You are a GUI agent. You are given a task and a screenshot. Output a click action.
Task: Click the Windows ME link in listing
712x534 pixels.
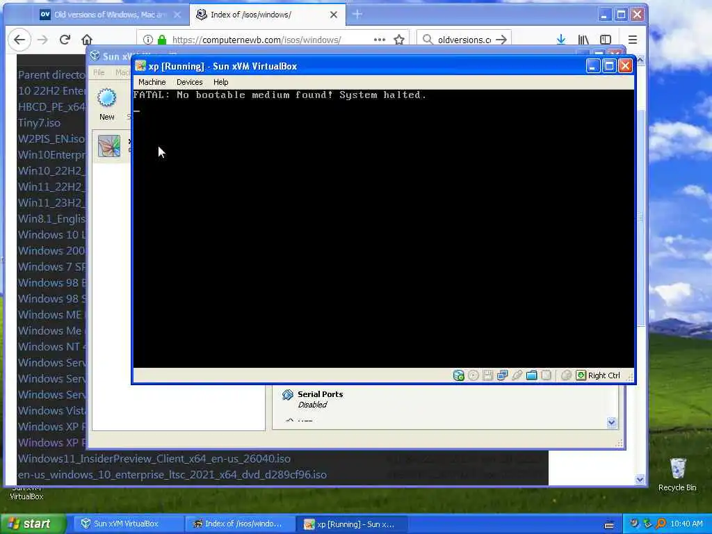[51, 314]
